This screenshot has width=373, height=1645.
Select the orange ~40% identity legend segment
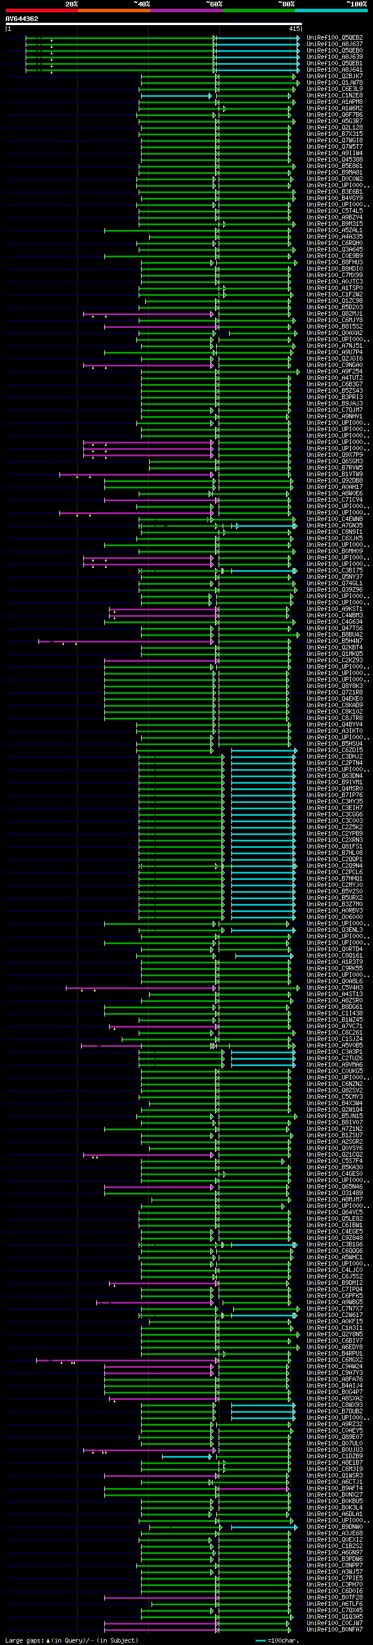tap(114, 11)
